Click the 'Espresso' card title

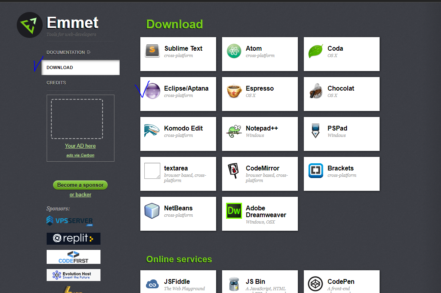pyautogui.click(x=260, y=88)
